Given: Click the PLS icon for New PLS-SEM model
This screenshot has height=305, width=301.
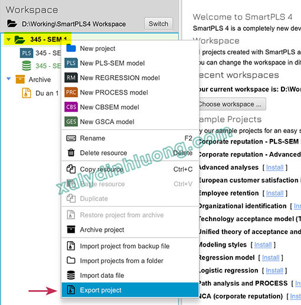Looking at the screenshot, I should 71,63.
